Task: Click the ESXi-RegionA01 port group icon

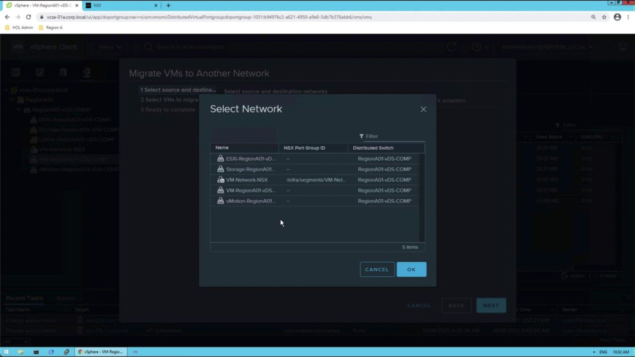Action: (x=220, y=159)
